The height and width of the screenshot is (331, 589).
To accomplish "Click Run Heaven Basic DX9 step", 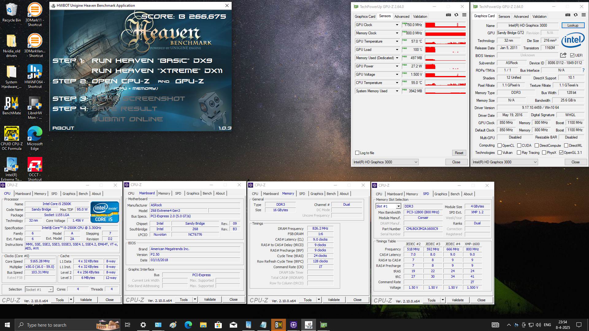I will (152, 61).
